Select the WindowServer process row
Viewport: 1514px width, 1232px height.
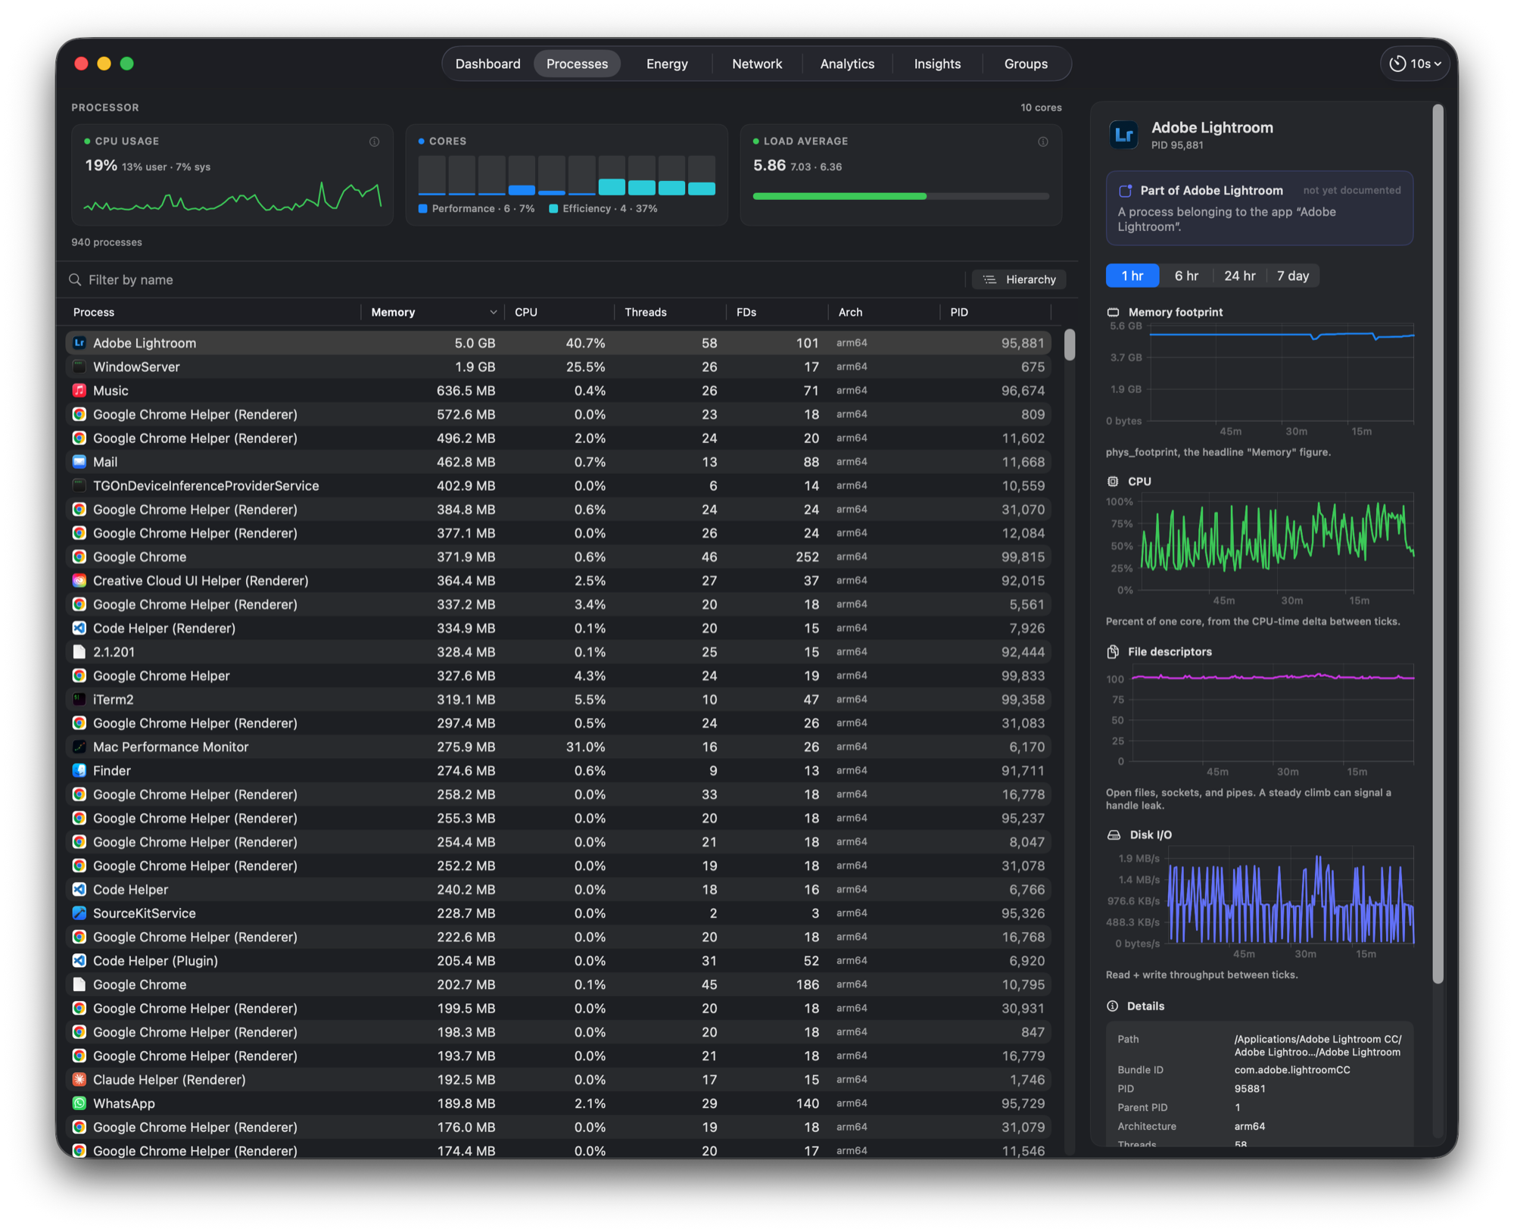point(559,366)
